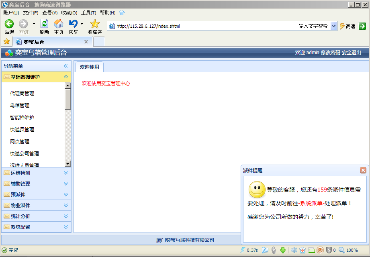Open the 账户(U) menu
370x257 pixels.
pos(11,13)
